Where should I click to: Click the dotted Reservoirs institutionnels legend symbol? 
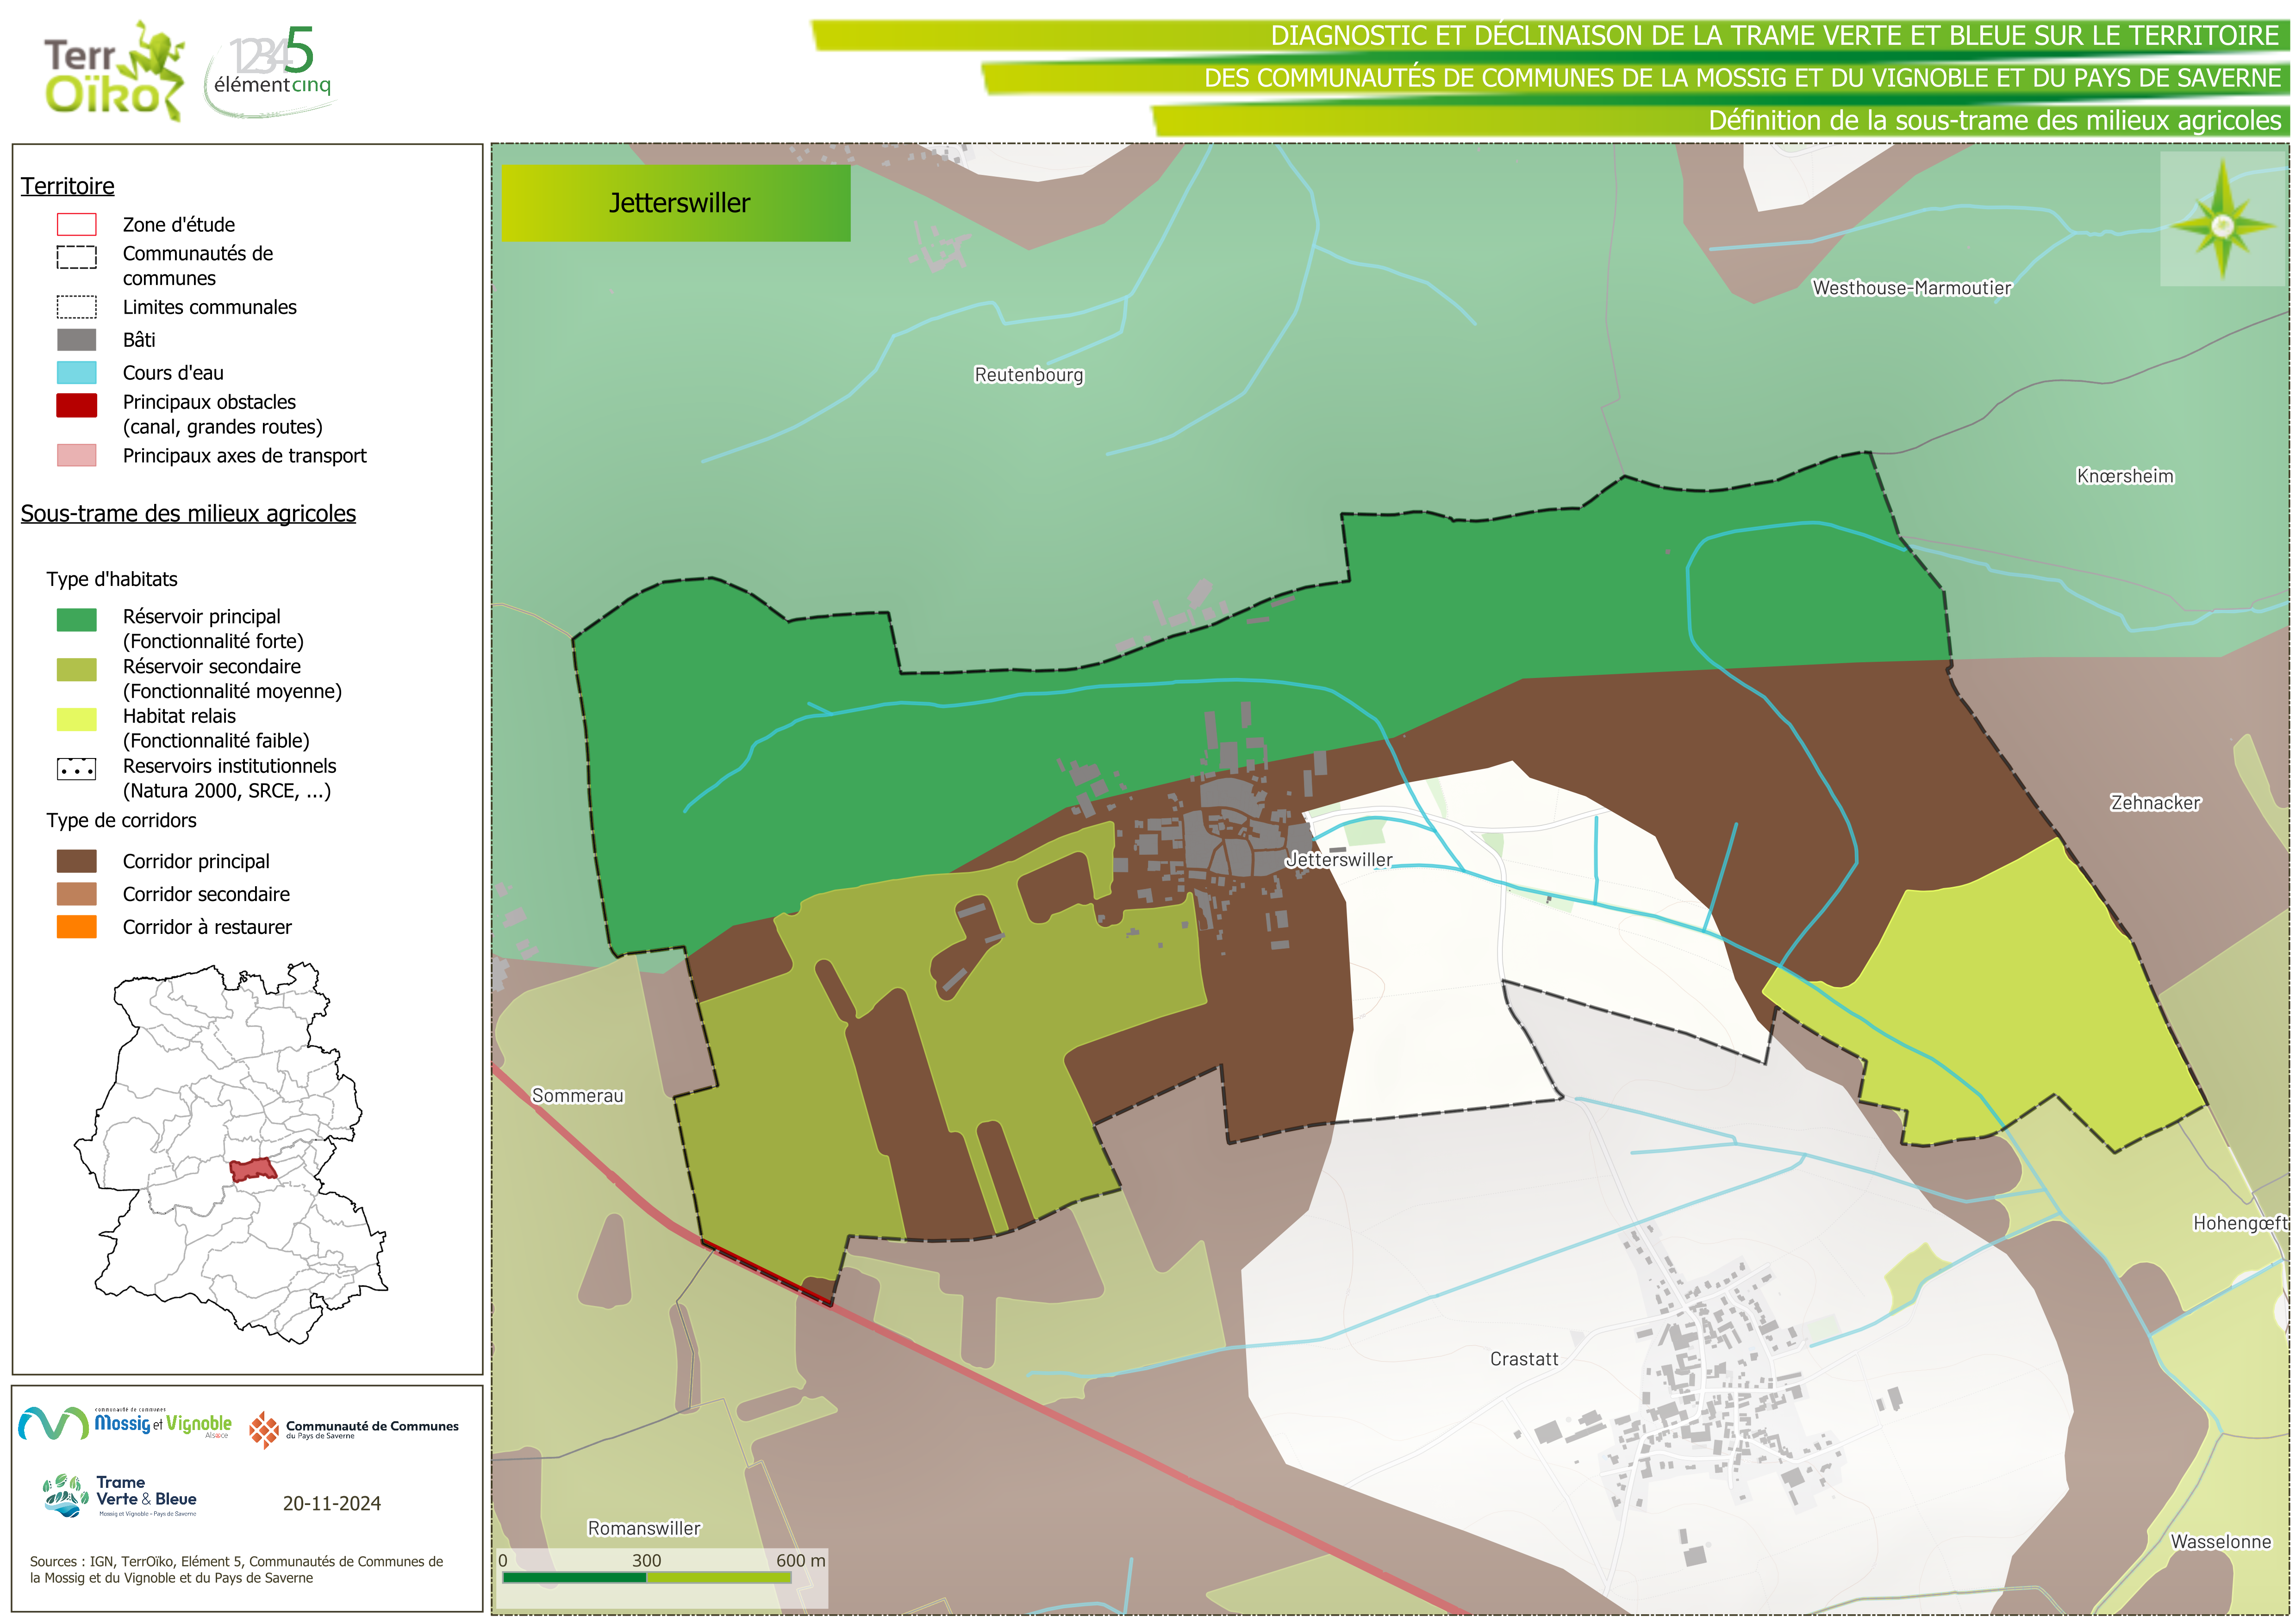pos(76,769)
